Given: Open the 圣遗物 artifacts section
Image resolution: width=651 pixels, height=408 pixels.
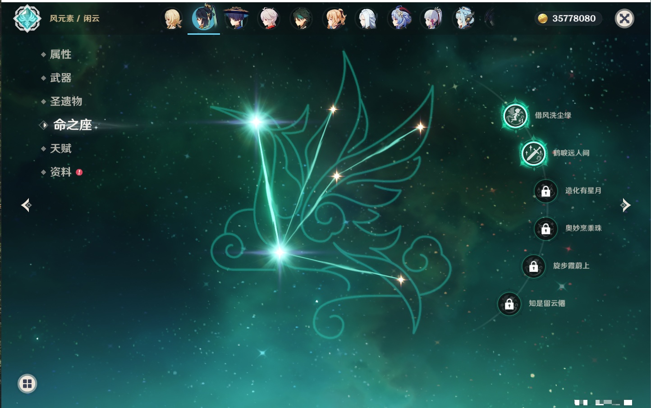Looking at the screenshot, I should pos(66,101).
